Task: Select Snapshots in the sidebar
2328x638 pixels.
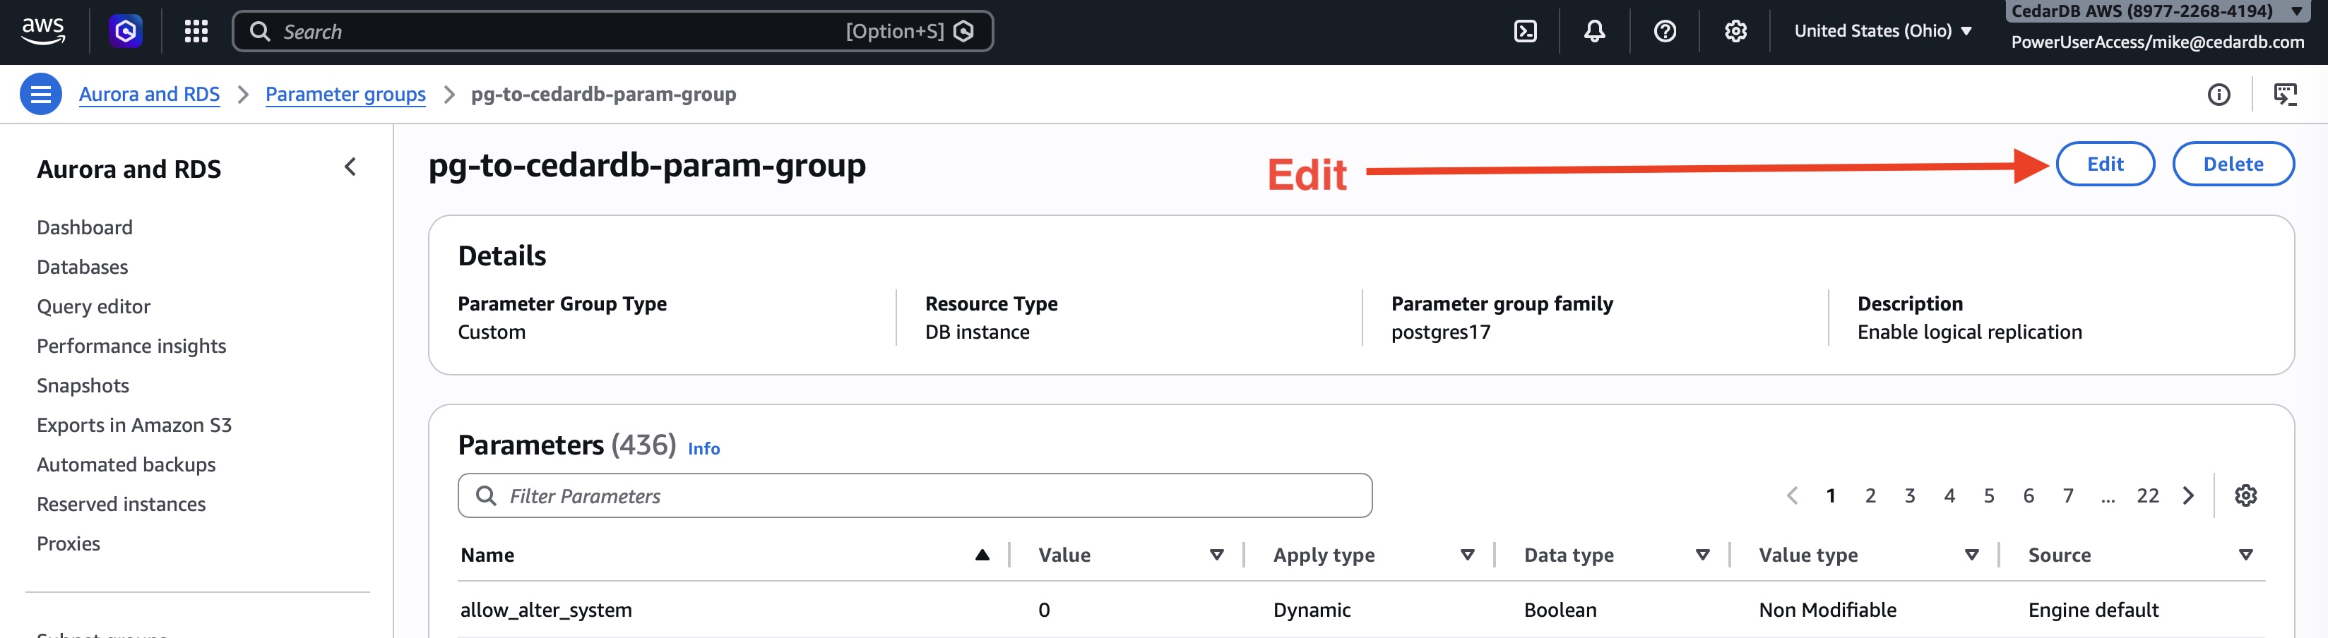Action: [x=82, y=385]
